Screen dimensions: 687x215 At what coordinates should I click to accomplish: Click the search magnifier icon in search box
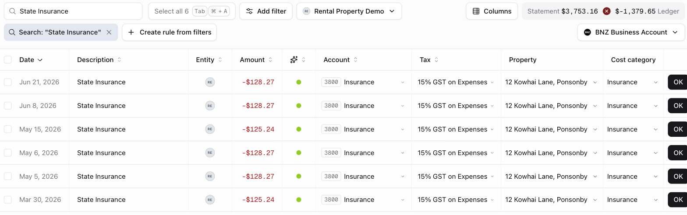point(12,11)
